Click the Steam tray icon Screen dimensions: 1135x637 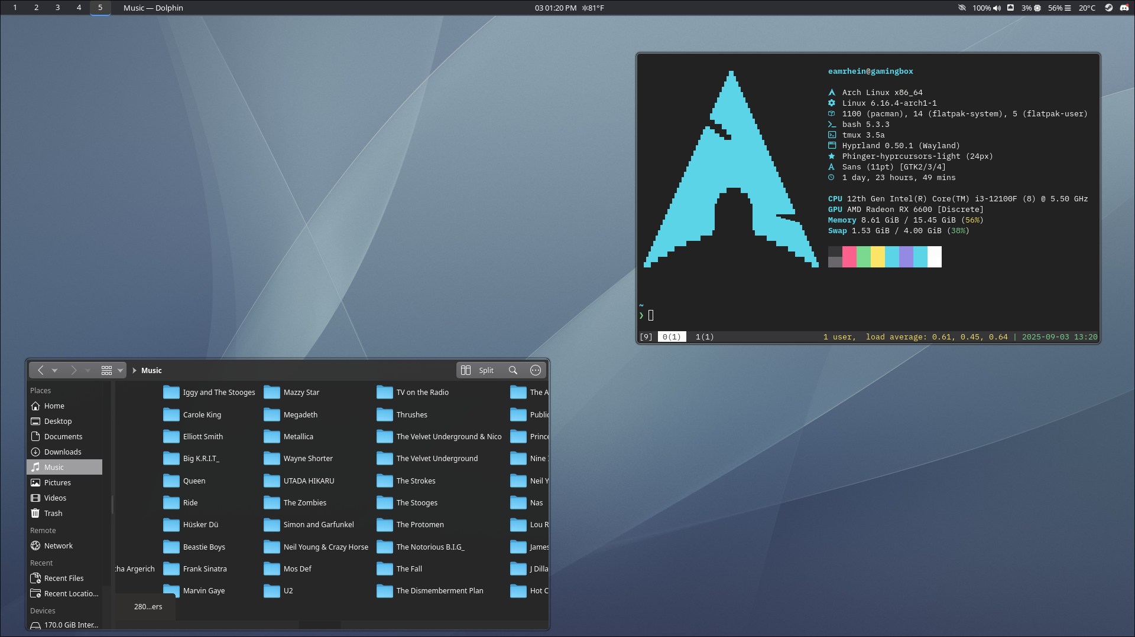[x=1109, y=8]
